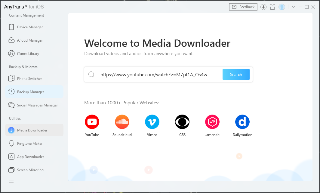Viewport: 320px width, 193px height.
Task: Select the Vimeo icon
Action: 152,122
